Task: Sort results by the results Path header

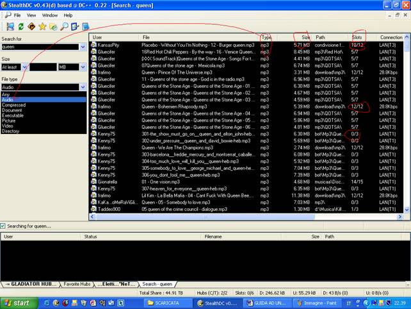Action: click(331, 37)
